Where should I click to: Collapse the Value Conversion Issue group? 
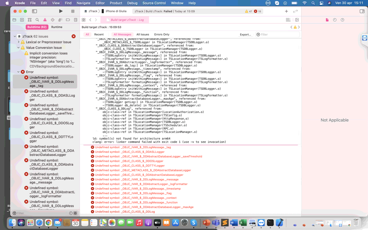click(18, 48)
